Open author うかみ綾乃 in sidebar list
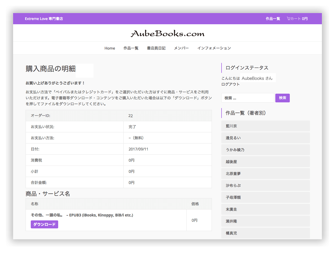335x256 pixels. (266, 150)
